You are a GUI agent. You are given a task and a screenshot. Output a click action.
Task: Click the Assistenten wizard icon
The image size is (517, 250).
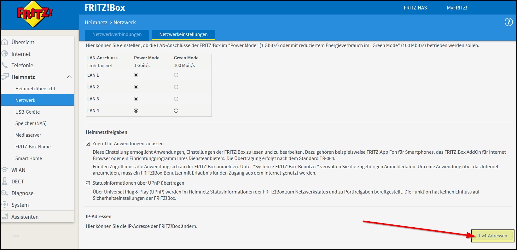pyautogui.click(x=5, y=217)
